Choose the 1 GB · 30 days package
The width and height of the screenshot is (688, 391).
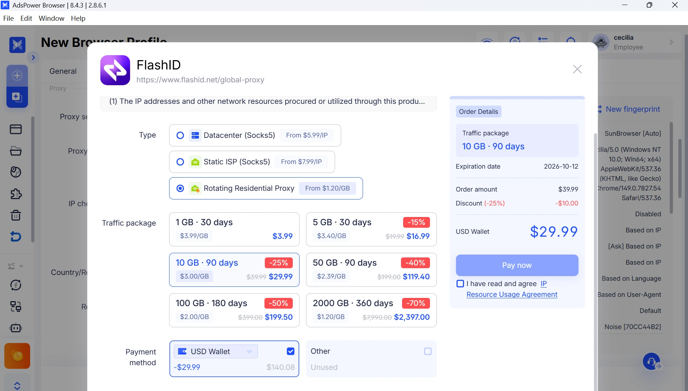[x=234, y=229]
